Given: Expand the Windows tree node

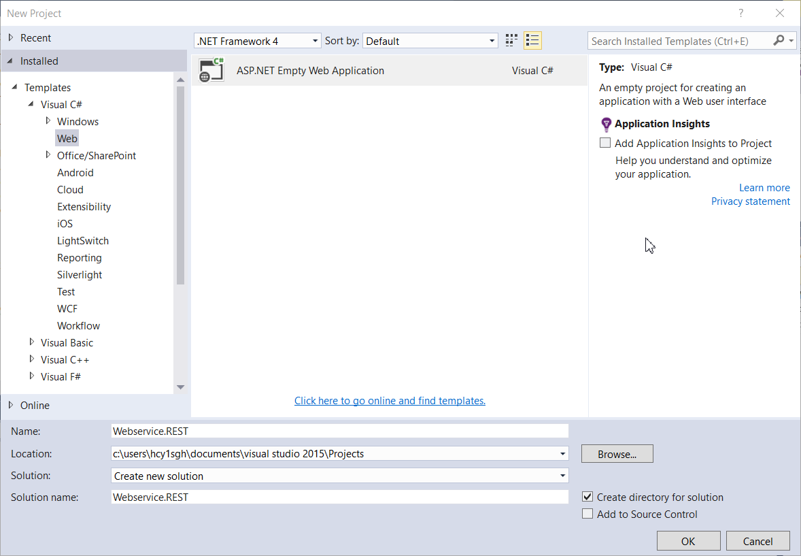Looking at the screenshot, I should (x=48, y=120).
